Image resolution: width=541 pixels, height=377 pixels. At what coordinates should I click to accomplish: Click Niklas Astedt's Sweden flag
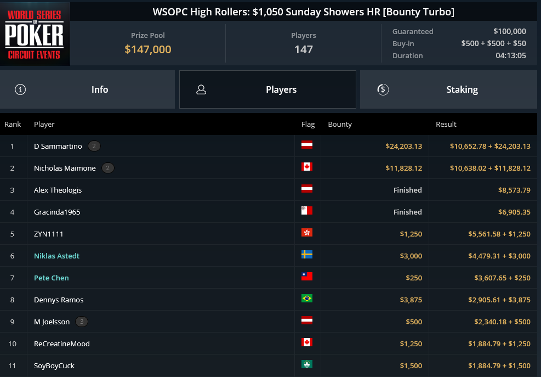pos(307,255)
